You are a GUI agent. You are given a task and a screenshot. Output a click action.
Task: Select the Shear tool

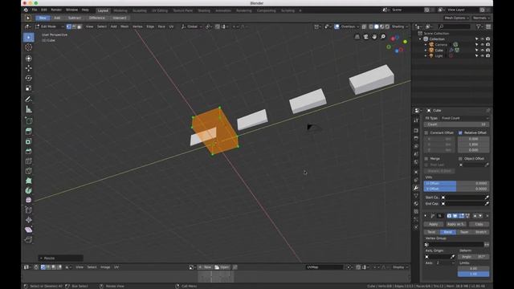coord(29,230)
